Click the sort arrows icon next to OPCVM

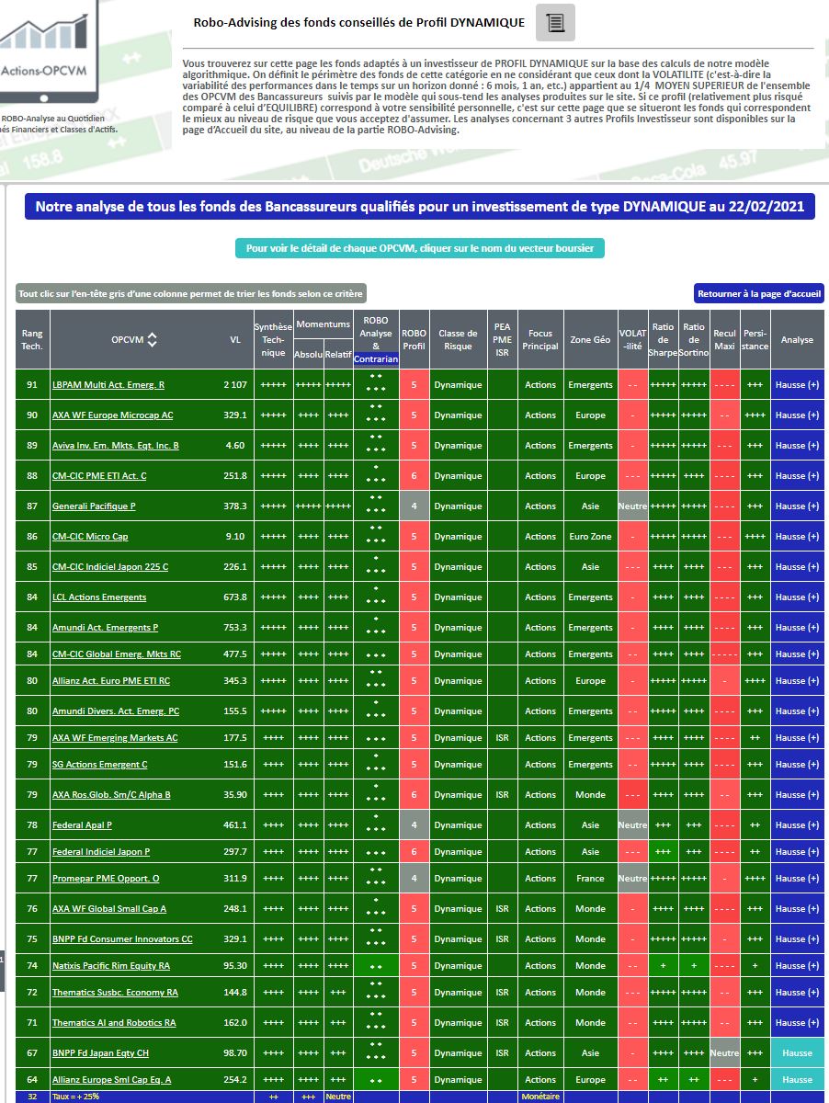coord(152,340)
